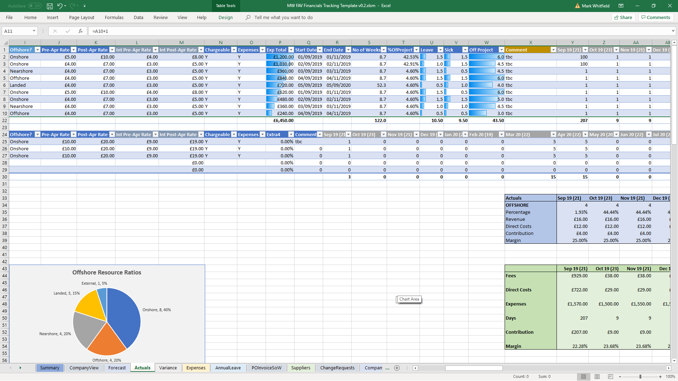Screen dimensions: 678x381
Task: Click the Save icon in title bar
Action: [50, 6]
